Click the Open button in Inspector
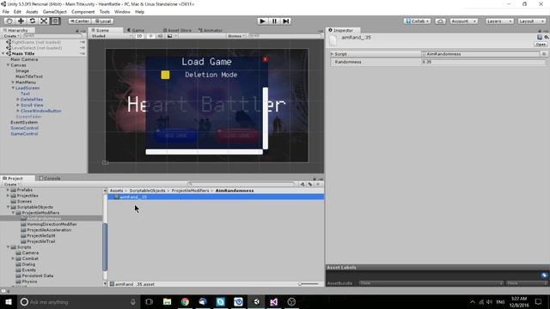 point(541,45)
